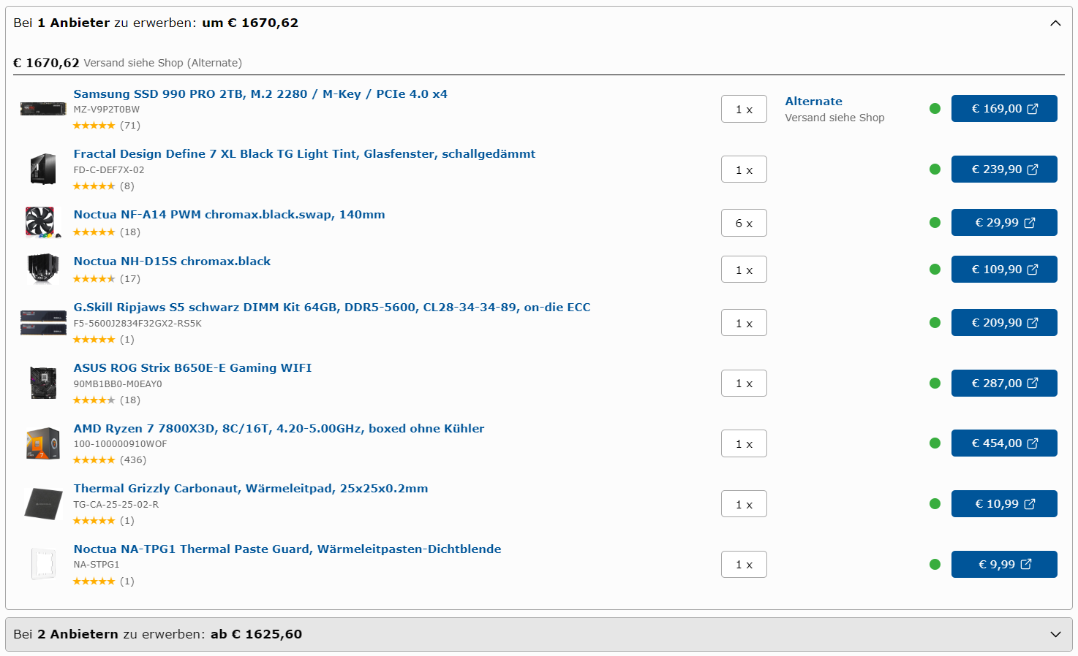The image size is (1078, 656).
Task: Click the Noctua NA-TPG1 guard thumbnail
Action: pyautogui.click(x=43, y=564)
